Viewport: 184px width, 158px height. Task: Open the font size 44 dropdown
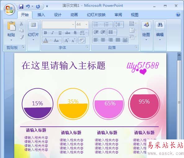point(86,24)
